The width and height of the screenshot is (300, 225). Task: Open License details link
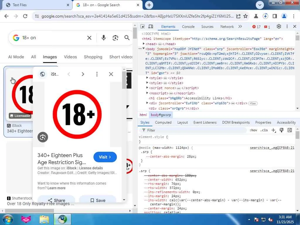click(x=91, y=168)
